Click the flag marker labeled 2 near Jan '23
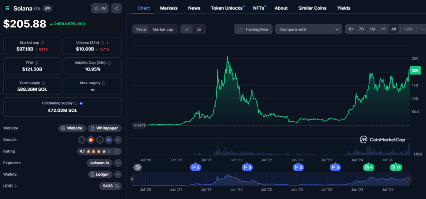This screenshot has width=426, height=199. (298, 167)
